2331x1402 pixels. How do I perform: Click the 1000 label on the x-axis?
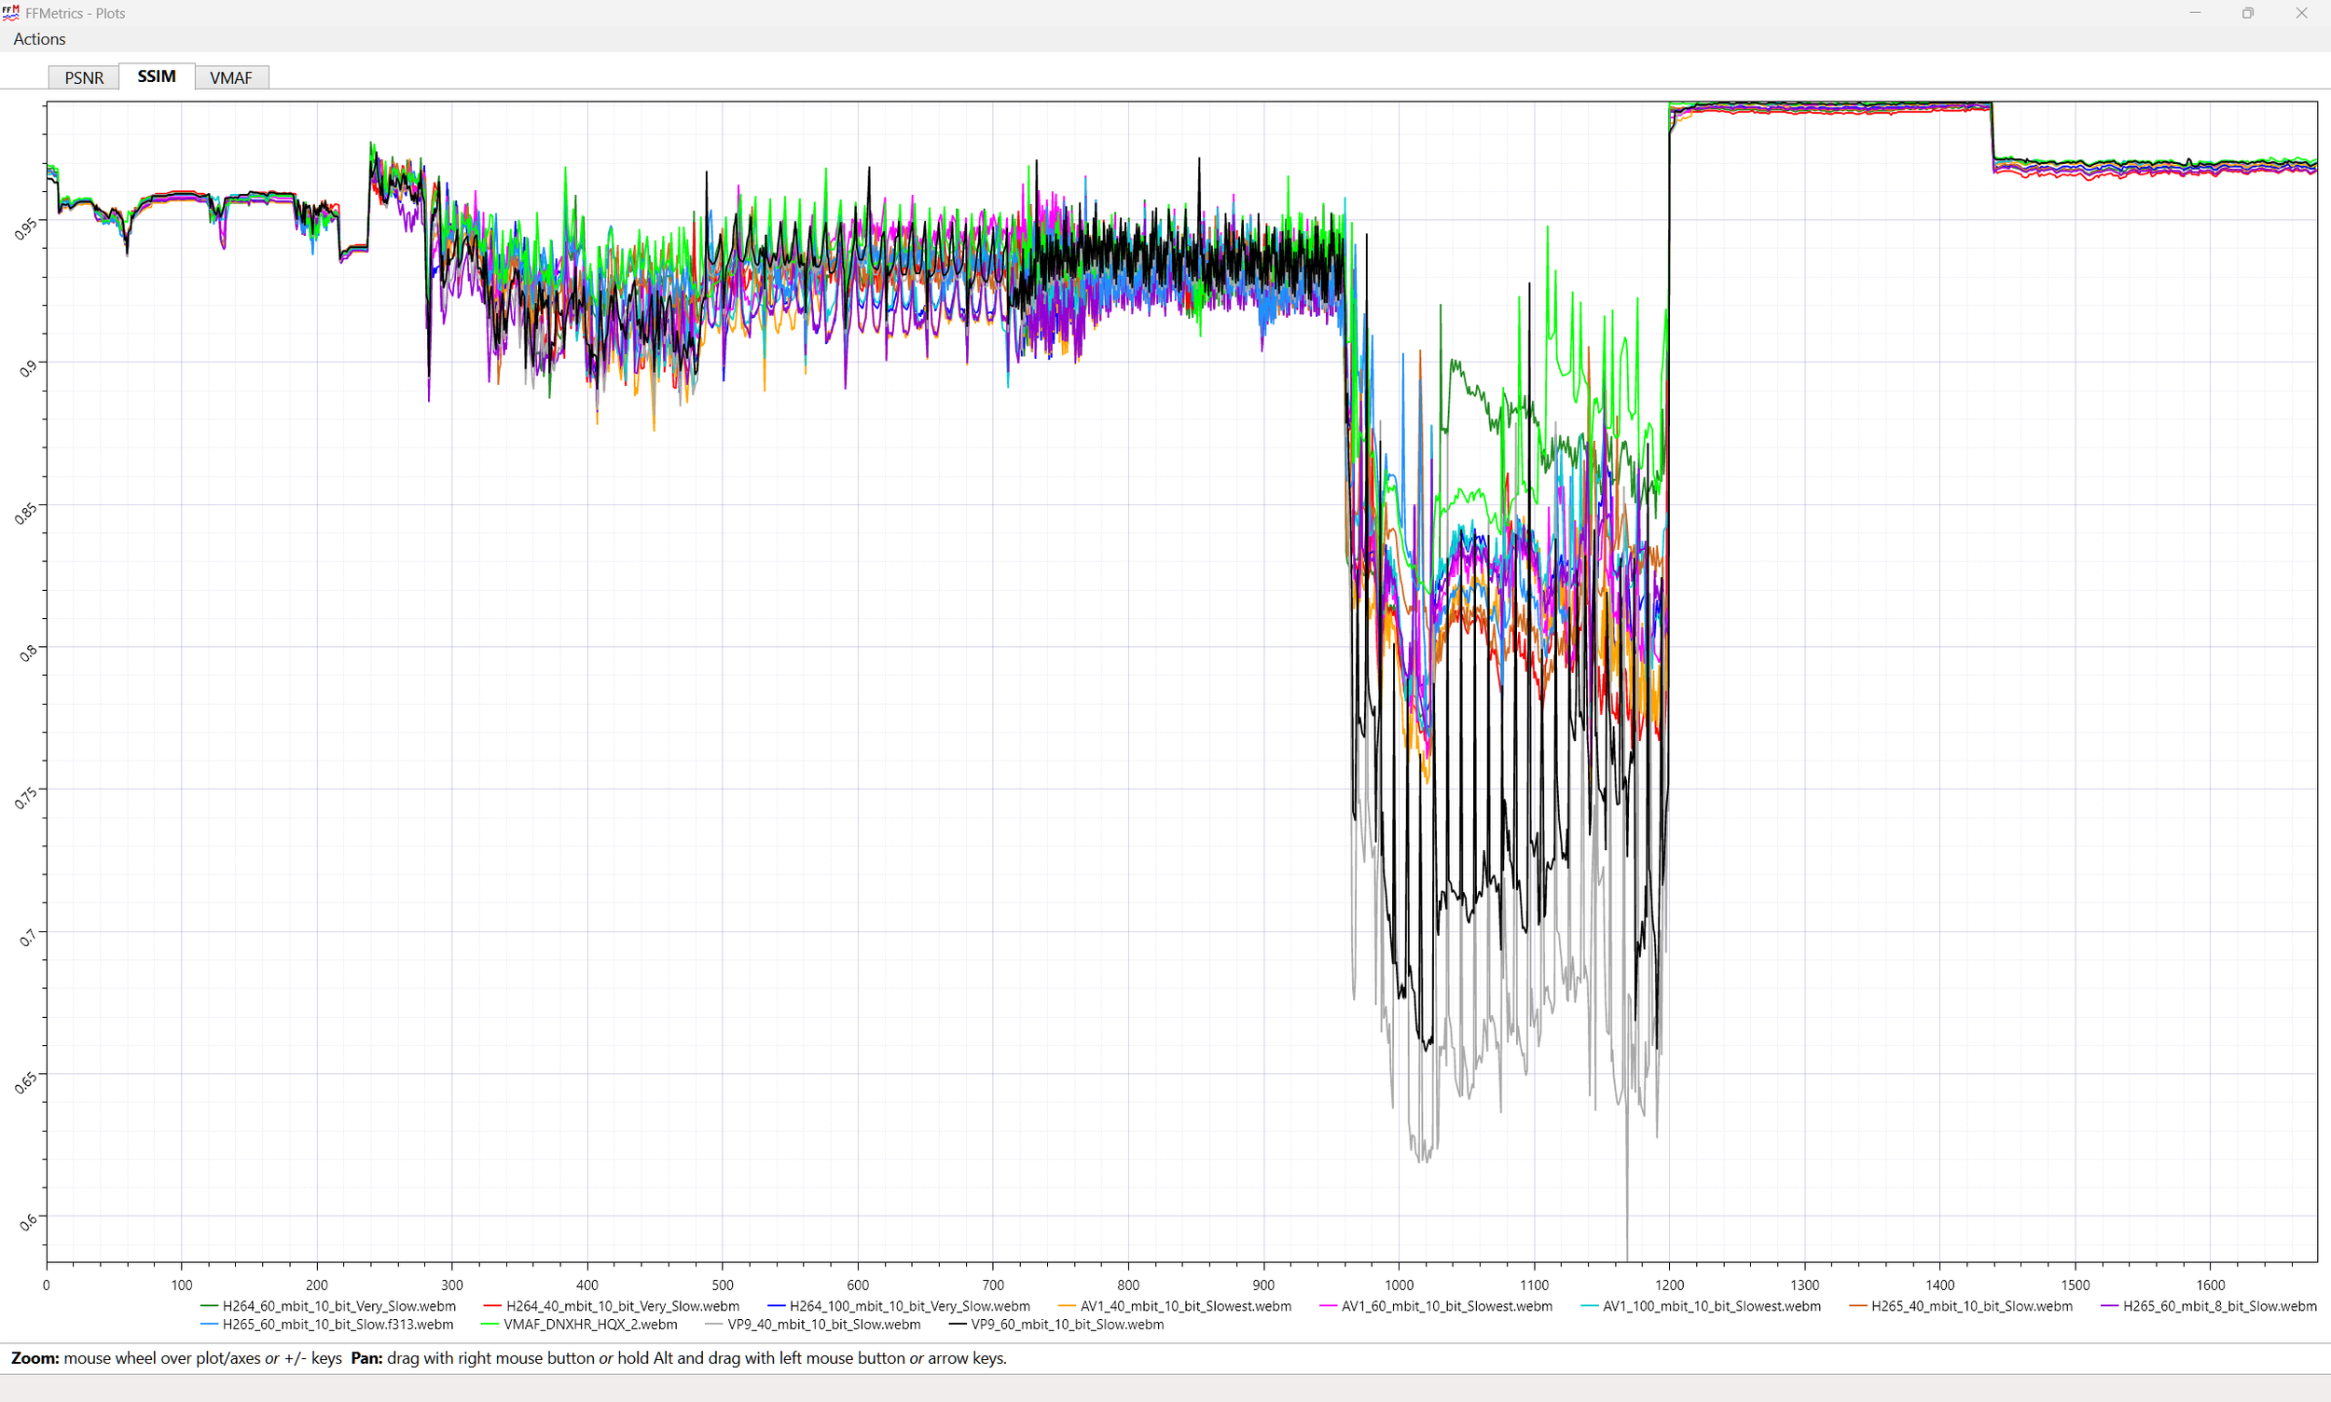pyautogui.click(x=1399, y=1285)
